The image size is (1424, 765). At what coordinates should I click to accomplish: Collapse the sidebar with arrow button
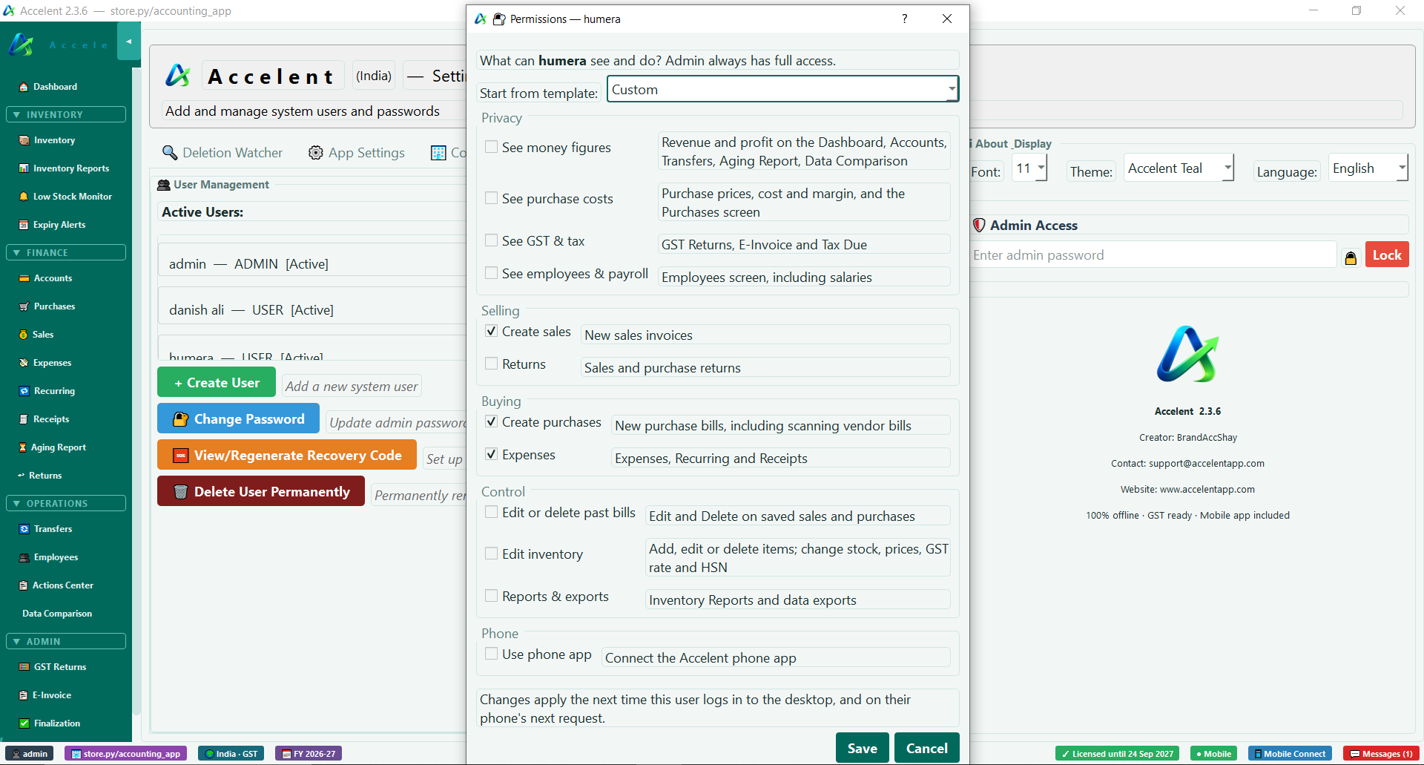[x=128, y=42]
